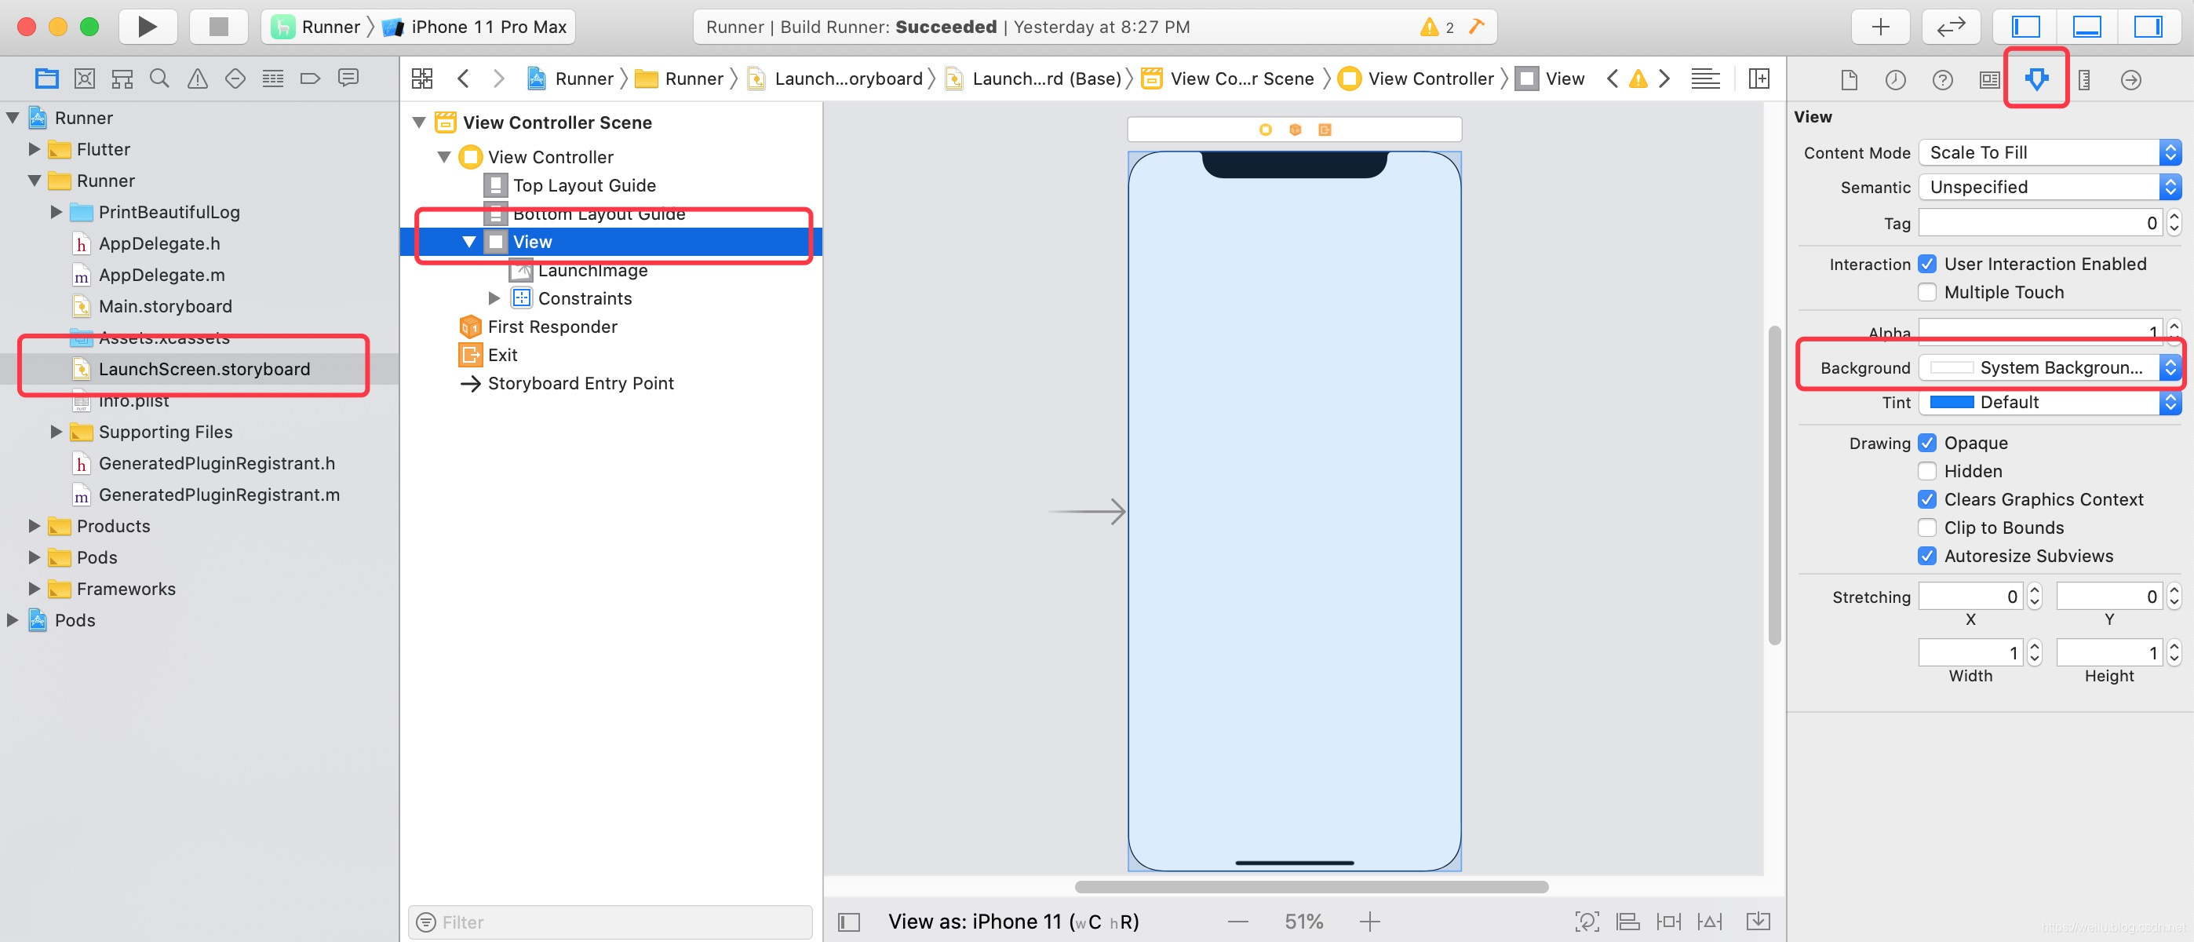
Task: Open the Issue navigator warning icon
Action: click(x=197, y=78)
